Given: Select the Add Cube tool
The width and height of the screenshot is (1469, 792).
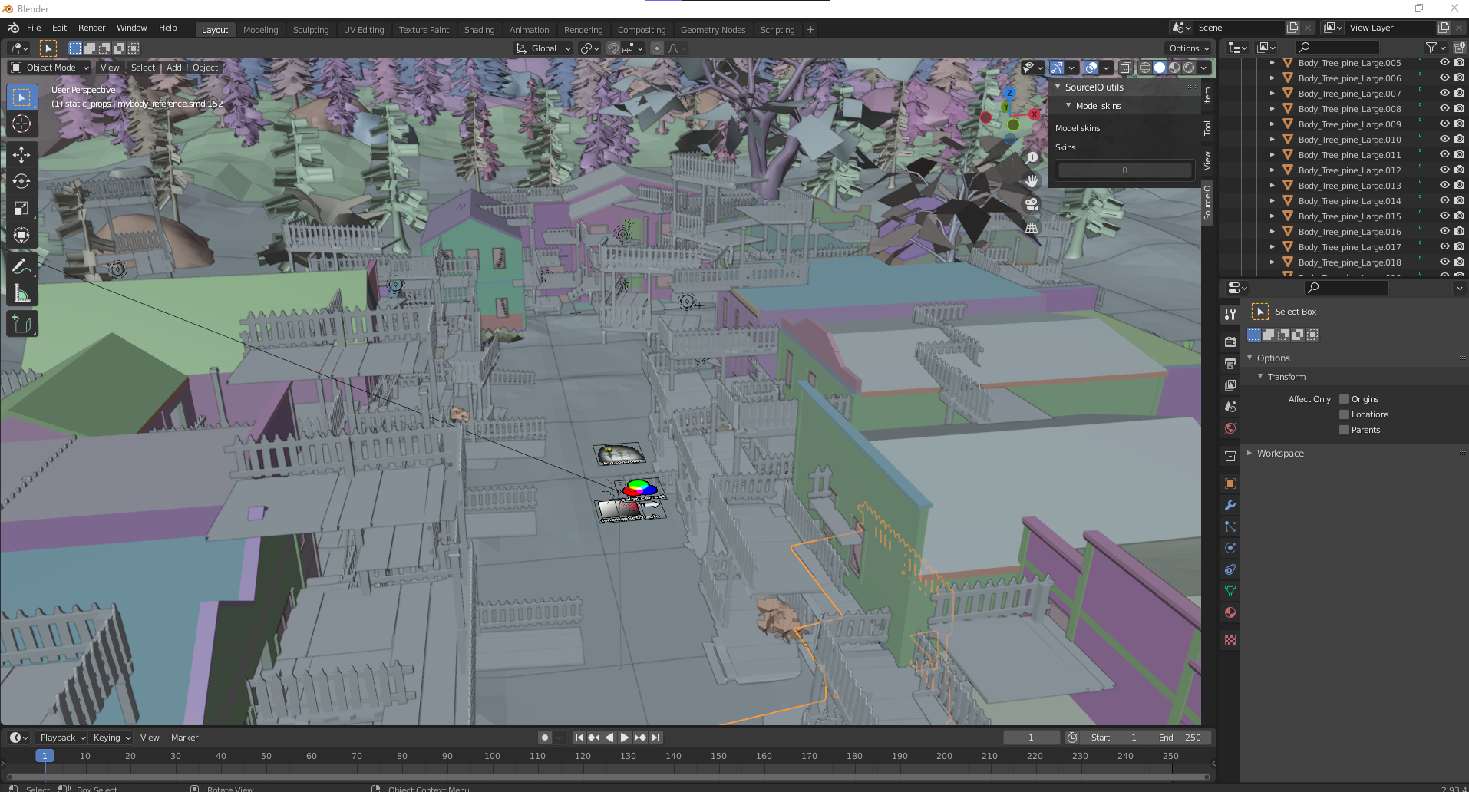Looking at the screenshot, I should click(x=21, y=323).
